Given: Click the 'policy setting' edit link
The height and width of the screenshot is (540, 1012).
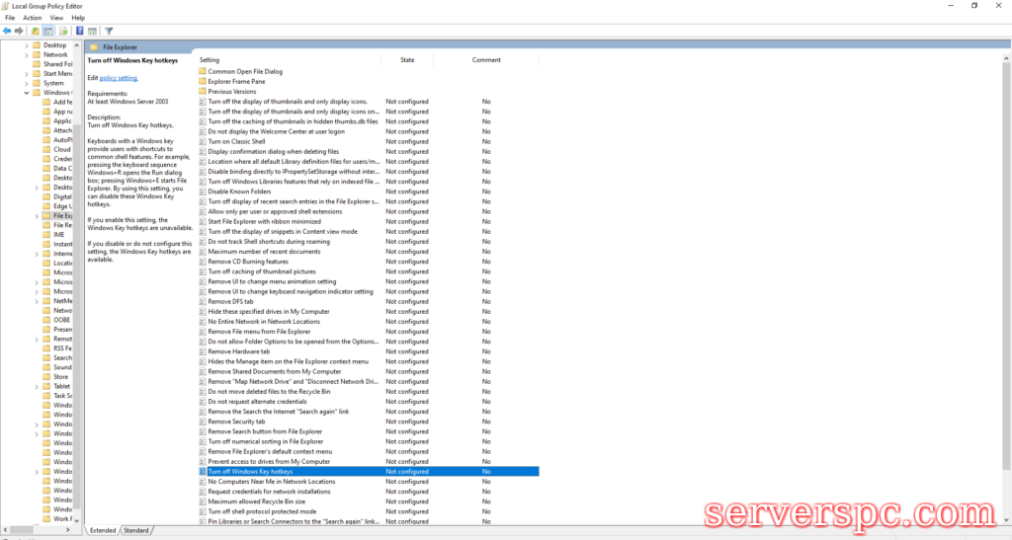Looking at the screenshot, I should point(119,77).
